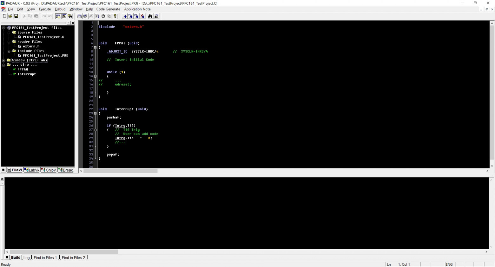The height and width of the screenshot is (267, 495).
Task: Open the Code Generate menu
Action: [108, 9]
